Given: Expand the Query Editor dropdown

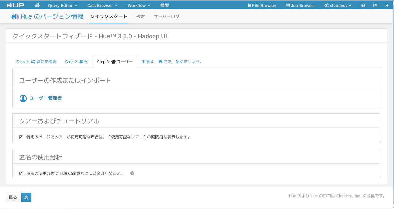Looking at the screenshot, I should click(x=63, y=5).
